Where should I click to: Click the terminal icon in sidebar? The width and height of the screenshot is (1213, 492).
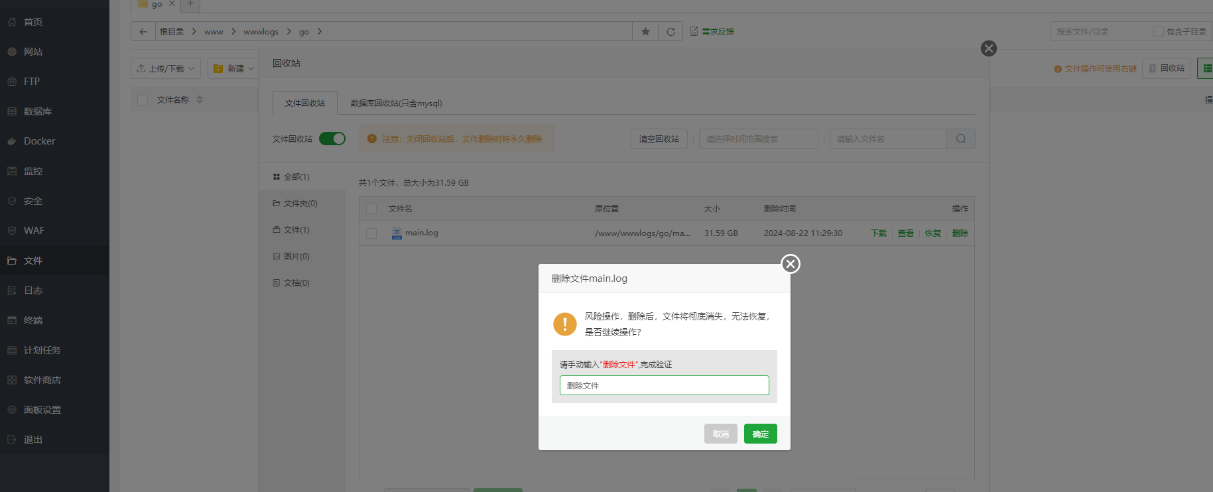pos(12,320)
